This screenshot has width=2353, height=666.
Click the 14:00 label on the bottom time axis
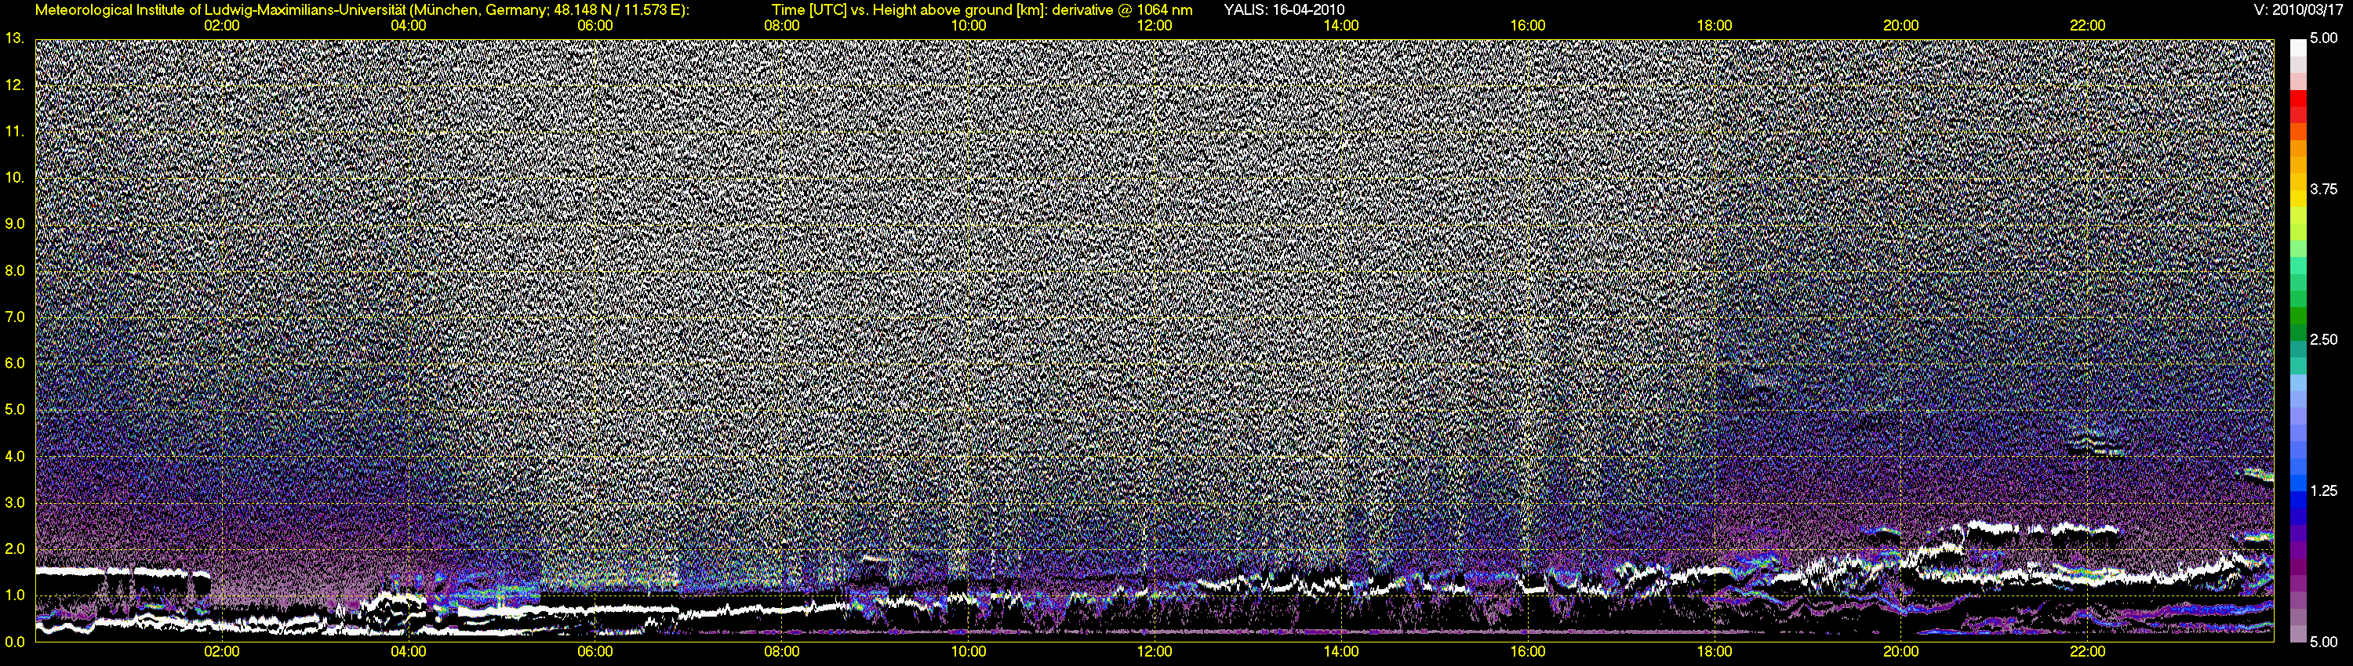(1341, 651)
